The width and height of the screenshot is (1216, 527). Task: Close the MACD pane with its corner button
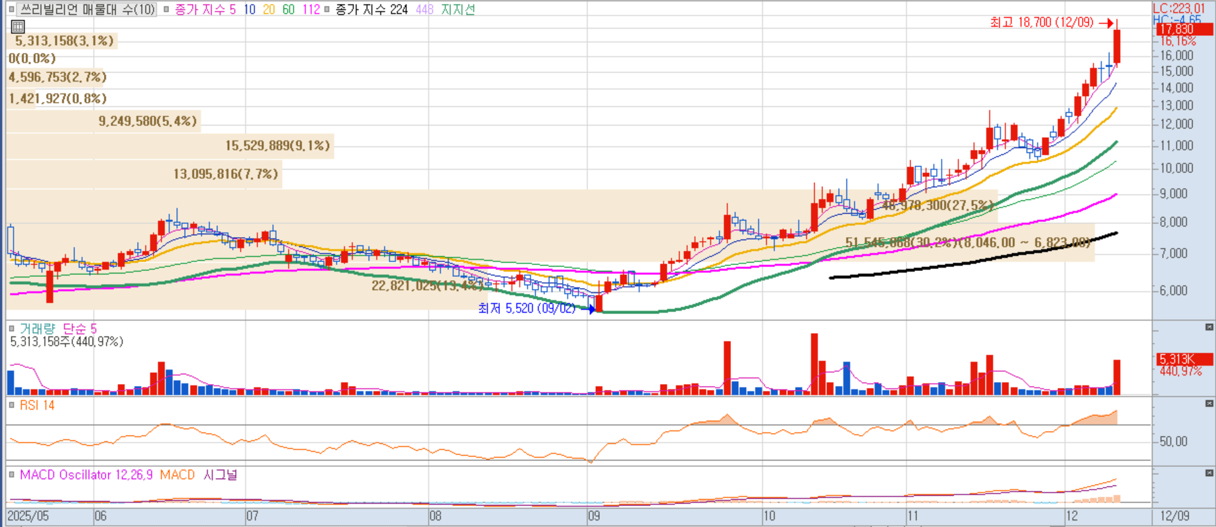(1209, 473)
